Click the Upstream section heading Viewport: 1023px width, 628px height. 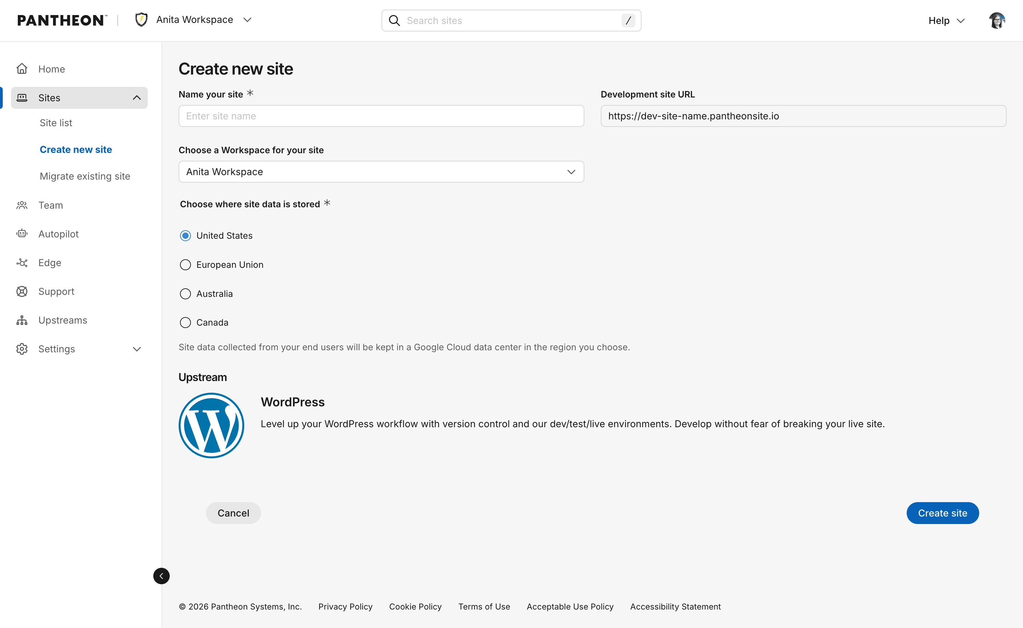point(203,377)
